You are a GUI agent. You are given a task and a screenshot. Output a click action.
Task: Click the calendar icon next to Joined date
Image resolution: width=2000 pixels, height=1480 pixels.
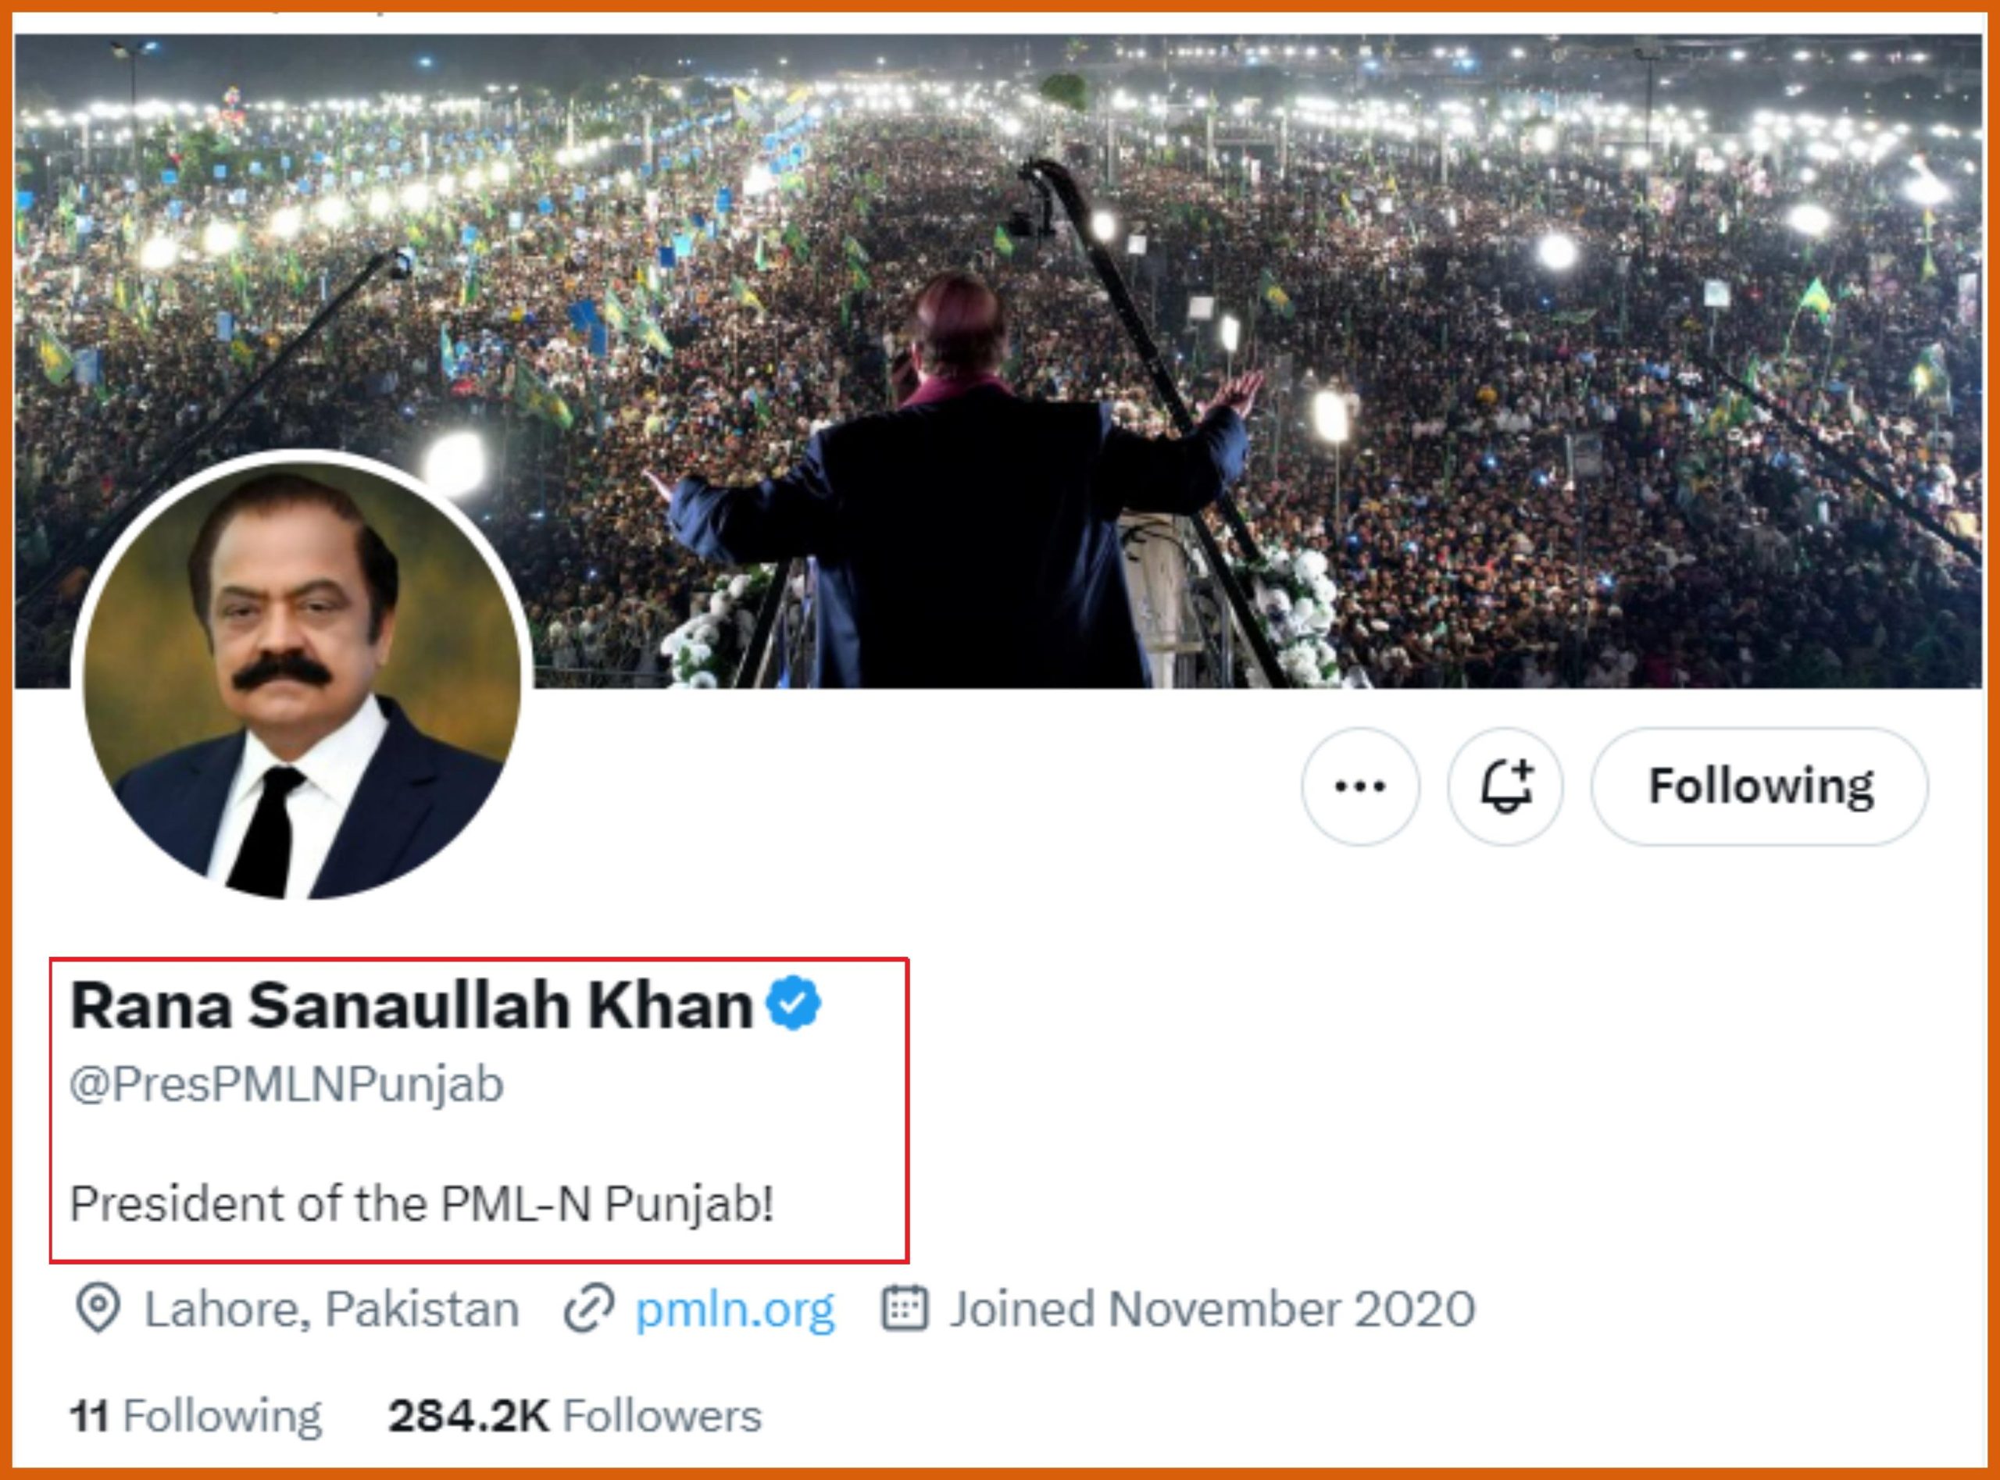pos(905,1308)
